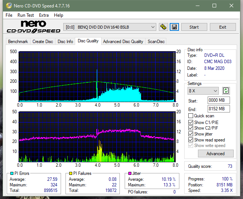Click the Progress value 100 %
Viewport: 243px width, 199px height.
coord(227,179)
